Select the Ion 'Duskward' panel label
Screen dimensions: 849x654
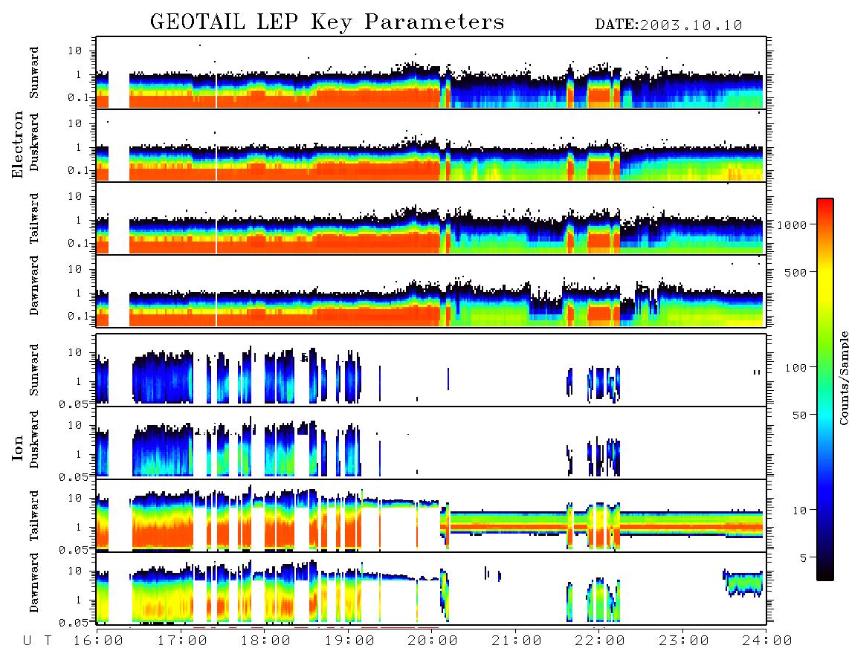(x=34, y=439)
